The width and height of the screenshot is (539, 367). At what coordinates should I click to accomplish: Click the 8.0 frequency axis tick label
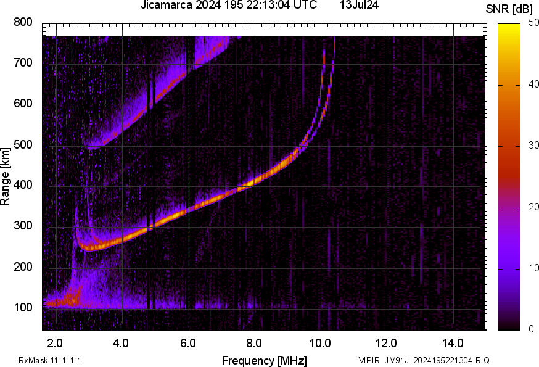pos(253,343)
